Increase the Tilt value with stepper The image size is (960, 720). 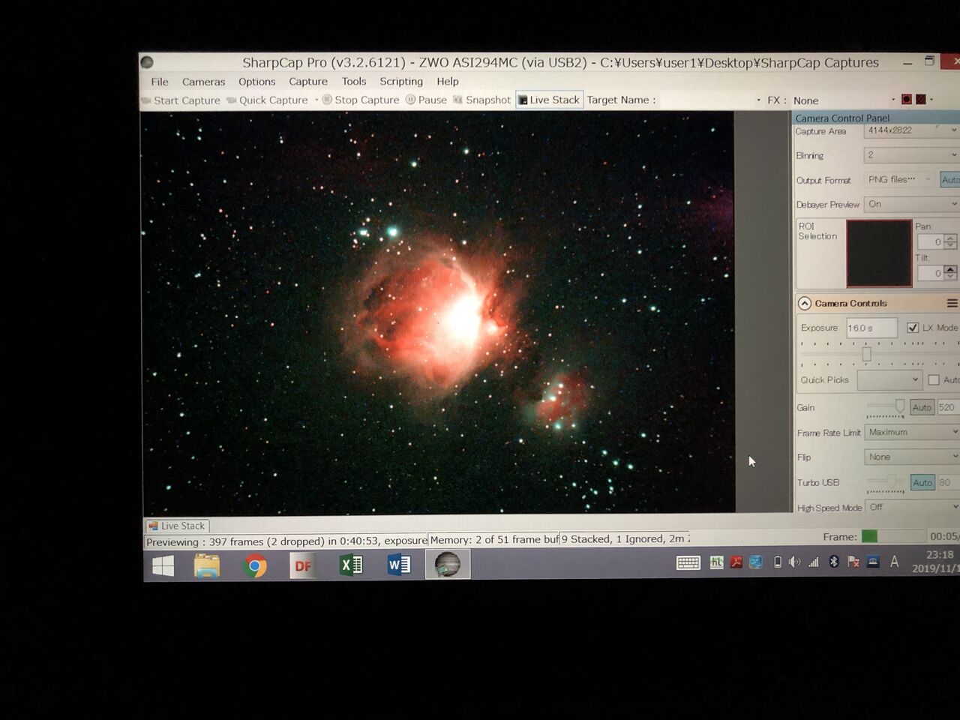(951, 270)
